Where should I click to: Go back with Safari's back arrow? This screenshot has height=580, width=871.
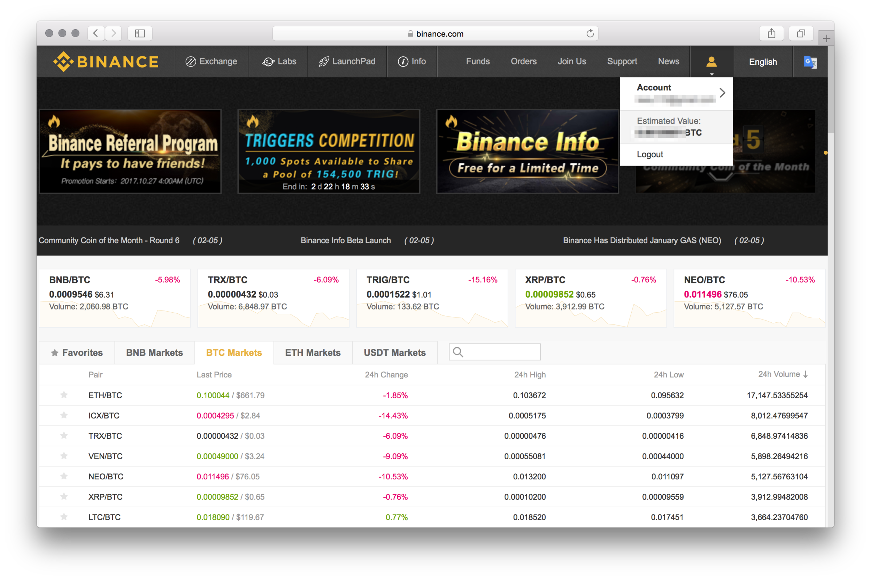[x=96, y=33]
